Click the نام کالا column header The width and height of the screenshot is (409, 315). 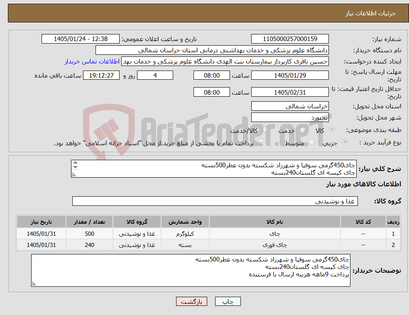click(x=274, y=222)
